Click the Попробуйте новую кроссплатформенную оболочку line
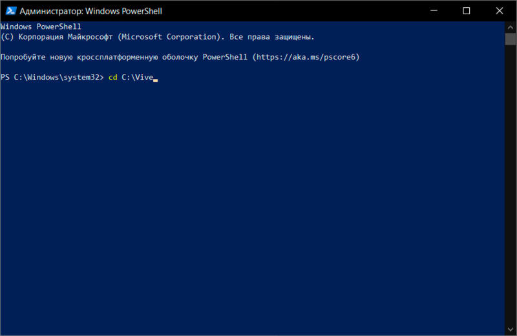The height and width of the screenshot is (336, 517). click(x=180, y=57)
